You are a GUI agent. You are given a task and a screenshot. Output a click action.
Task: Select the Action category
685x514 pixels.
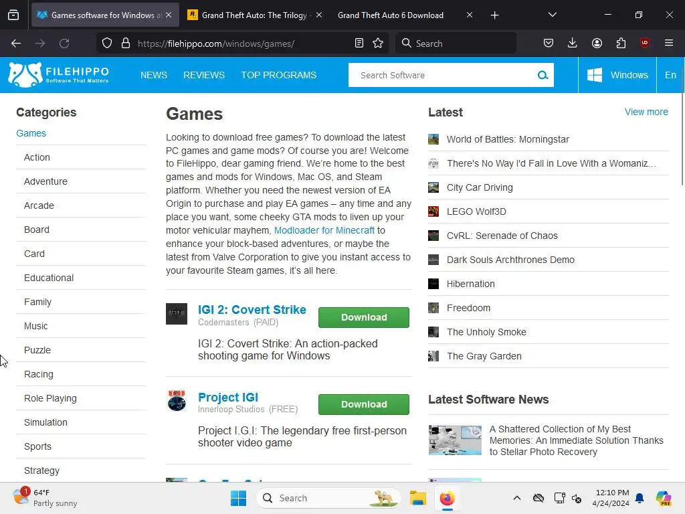coord(37,157)
